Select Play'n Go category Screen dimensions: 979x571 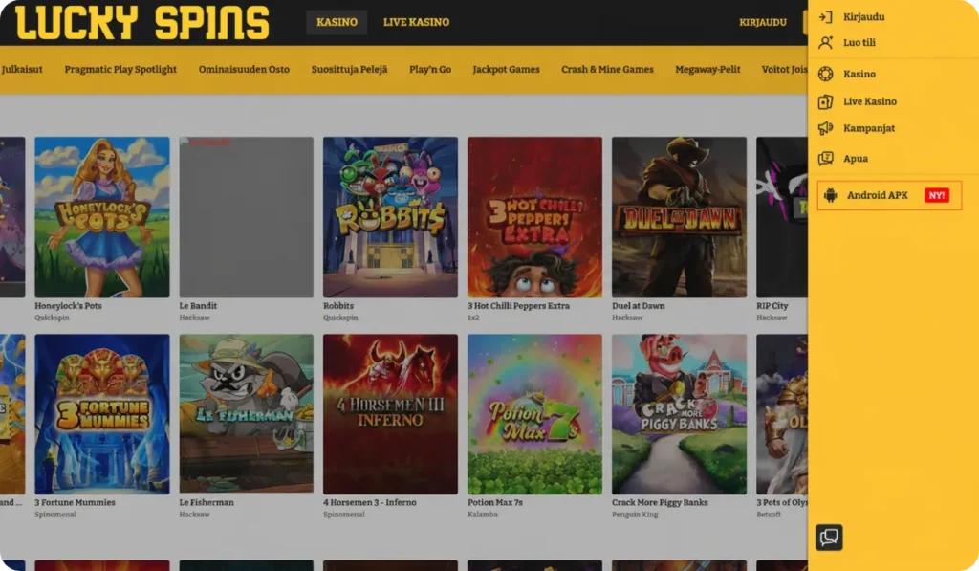point(430,70)
